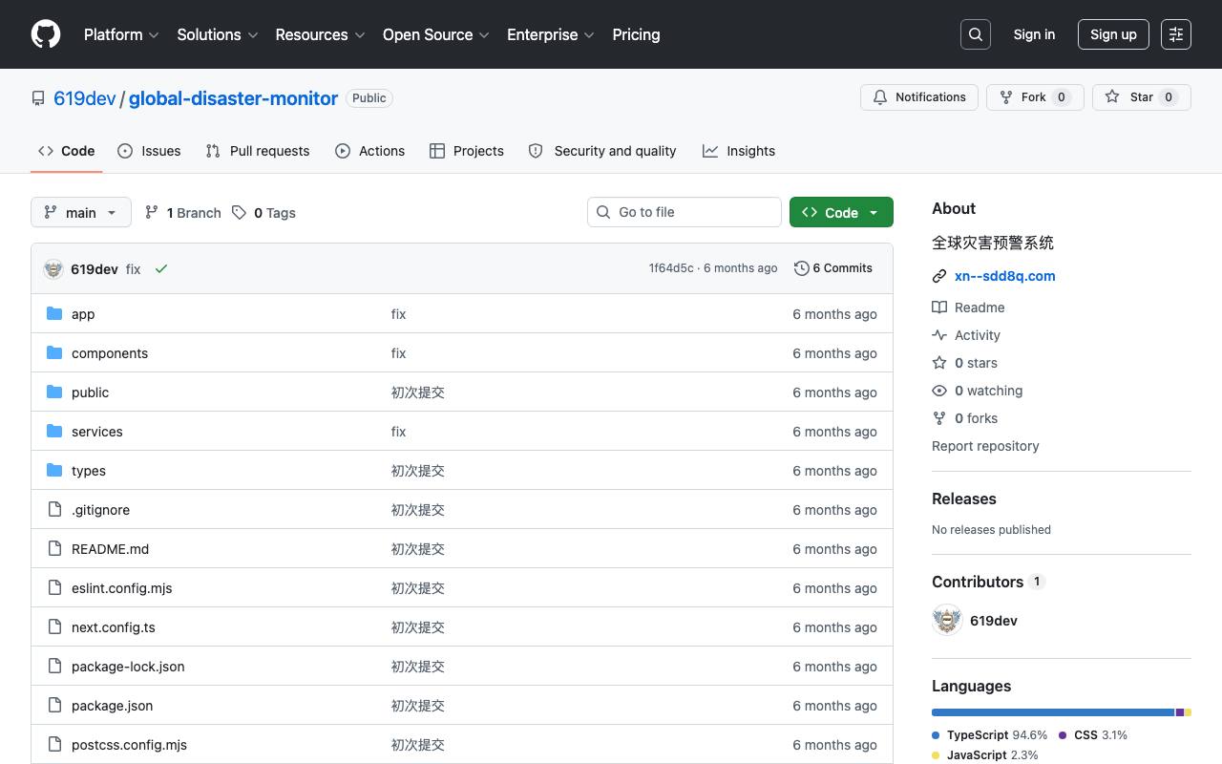Click the components folder icon
Screen dimensions: 1222x764
(x=54, y=352)
